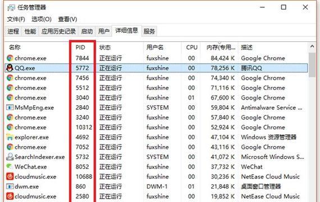320x202 pixels.
Task: Click PID value 5772
Action: 82,68
